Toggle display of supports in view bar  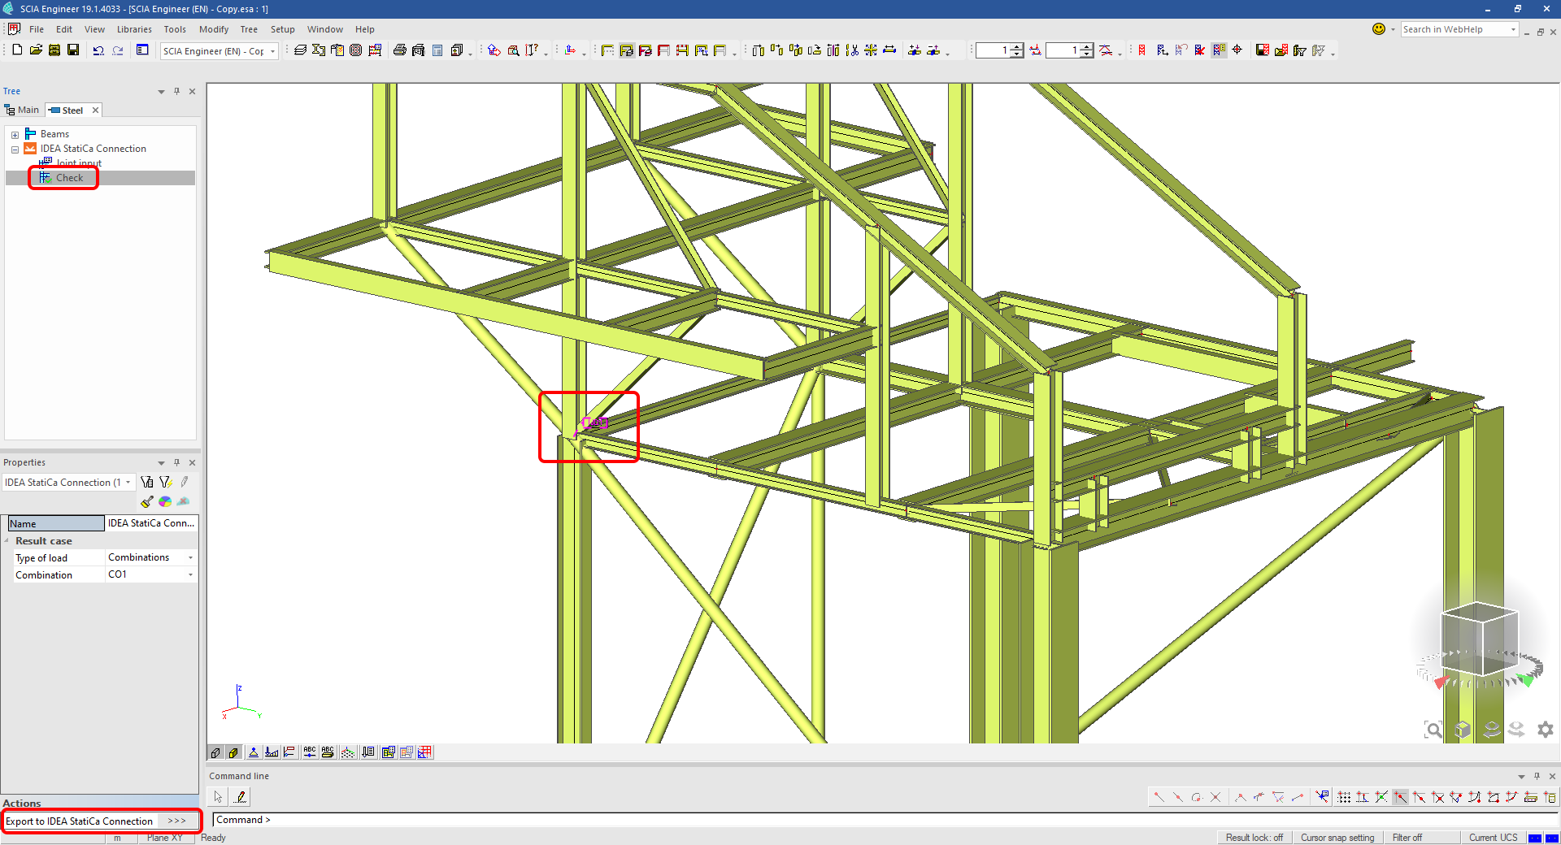click(x=254, y=752)
